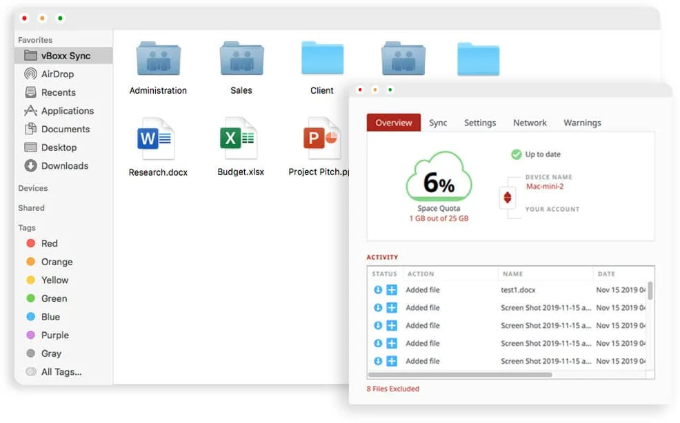Click the 6% Space Quota cloud graphic

point(439,179)
